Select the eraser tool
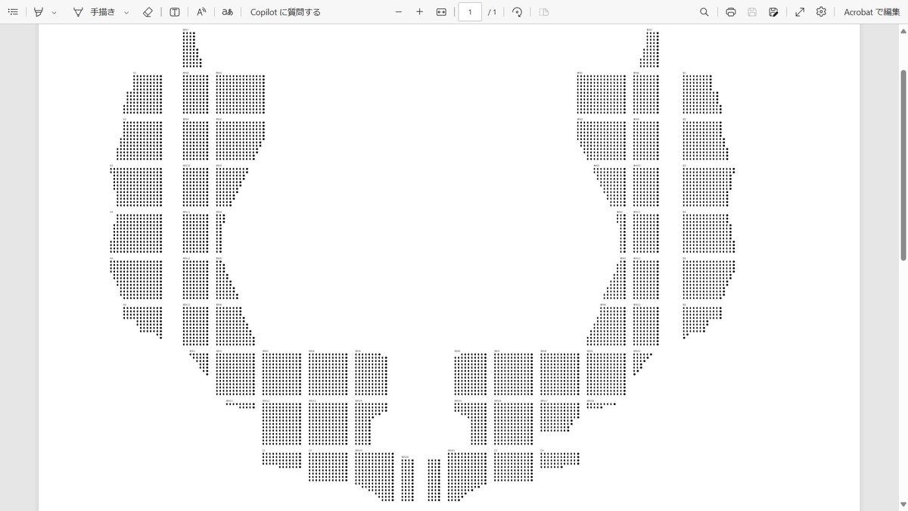This screenshot has height=511, width=908. [x=148, y=12]
